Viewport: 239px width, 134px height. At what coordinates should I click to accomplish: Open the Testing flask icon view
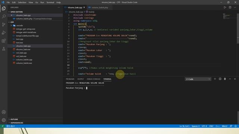4,49
